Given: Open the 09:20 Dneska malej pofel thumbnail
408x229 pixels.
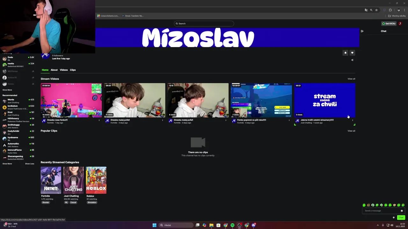Looking at the screenshot, I should 135,100.
